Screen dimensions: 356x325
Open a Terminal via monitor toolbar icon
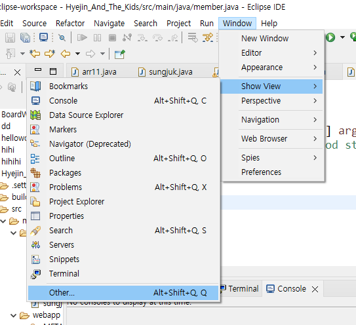point(43,37)
